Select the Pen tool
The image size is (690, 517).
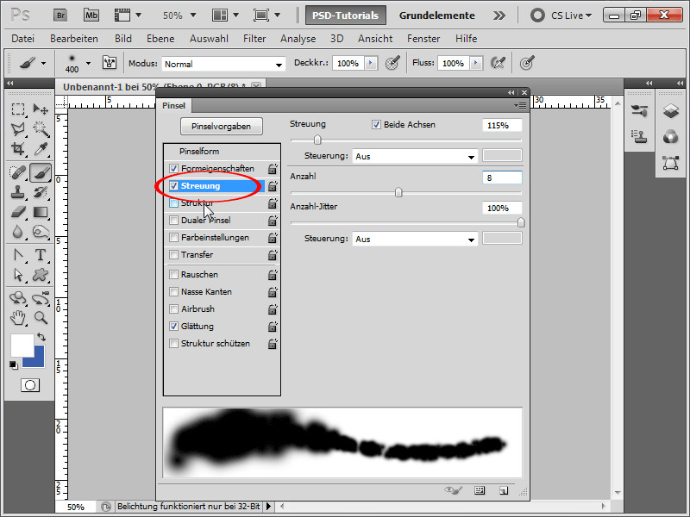[18, 255]
